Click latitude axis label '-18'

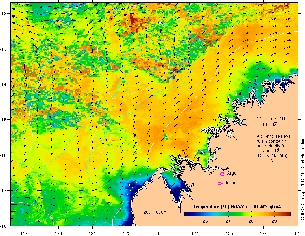pyautogui.click(x=3, y=226)
